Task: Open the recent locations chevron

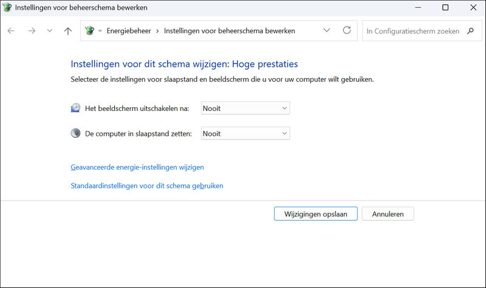Action: (x=50, y=31)
